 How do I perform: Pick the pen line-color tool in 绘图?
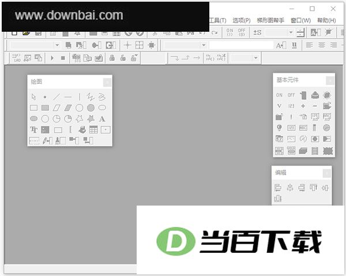(x=47, y=140)
